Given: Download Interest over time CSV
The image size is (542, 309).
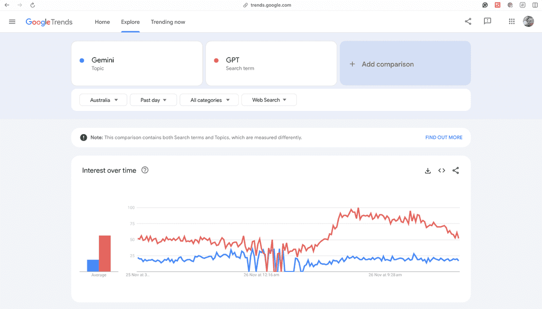Looking at the screenshot, I should click(x=428, y=171).
